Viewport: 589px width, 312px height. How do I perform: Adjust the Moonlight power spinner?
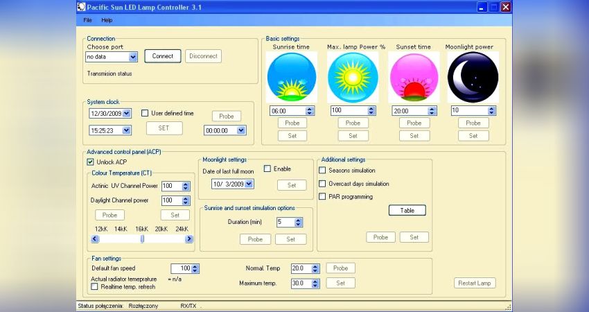[x=492, y=110]
